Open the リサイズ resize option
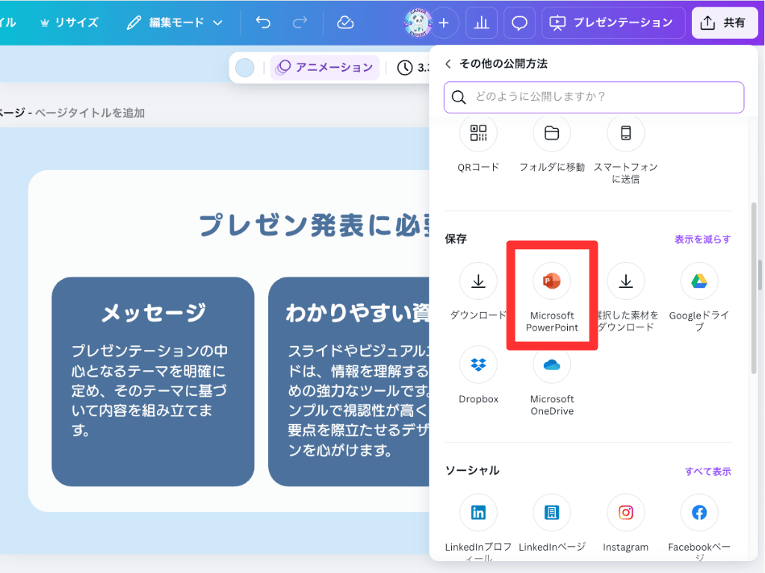The image size is (765, 573). [x=69, y=22]
